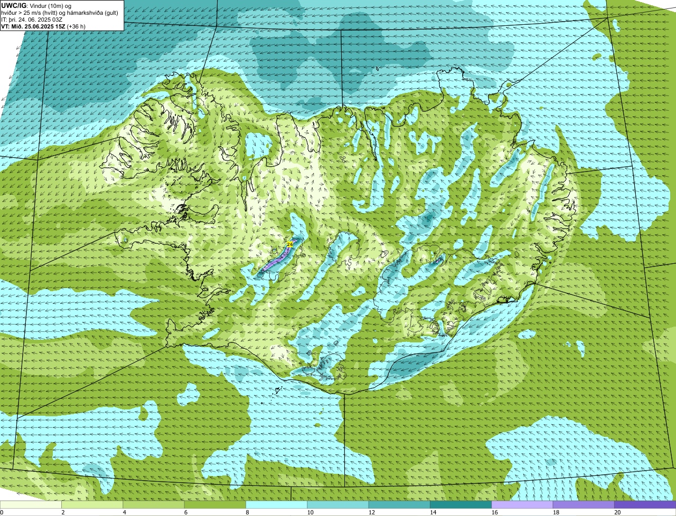
Task: Pick the palest 0–2 m/s legend swatch
Action: click(31, 504)
